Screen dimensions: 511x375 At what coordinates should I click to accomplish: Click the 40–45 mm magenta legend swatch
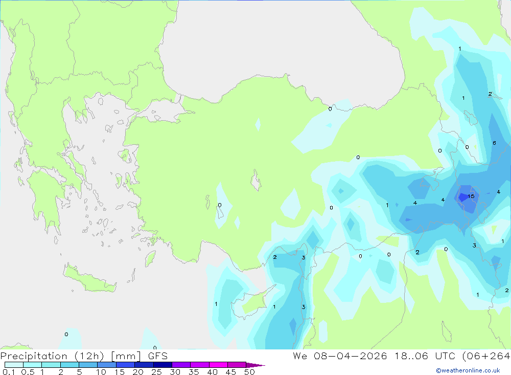[218, 365]
